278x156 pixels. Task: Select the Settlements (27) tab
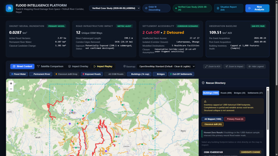coord(255,93)
